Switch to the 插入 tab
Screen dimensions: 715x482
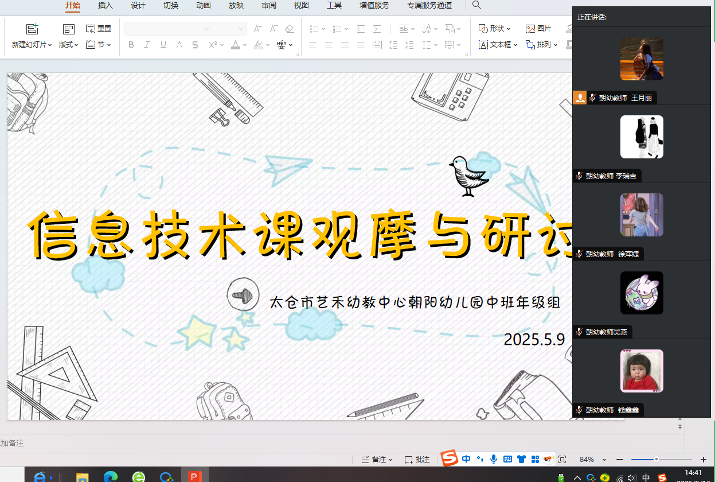[105, 5]
